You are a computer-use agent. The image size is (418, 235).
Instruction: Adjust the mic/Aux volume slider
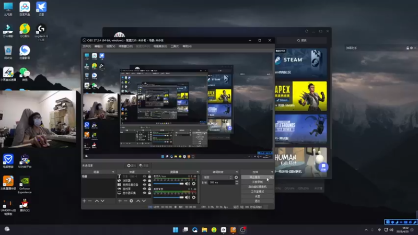[169, 184]
